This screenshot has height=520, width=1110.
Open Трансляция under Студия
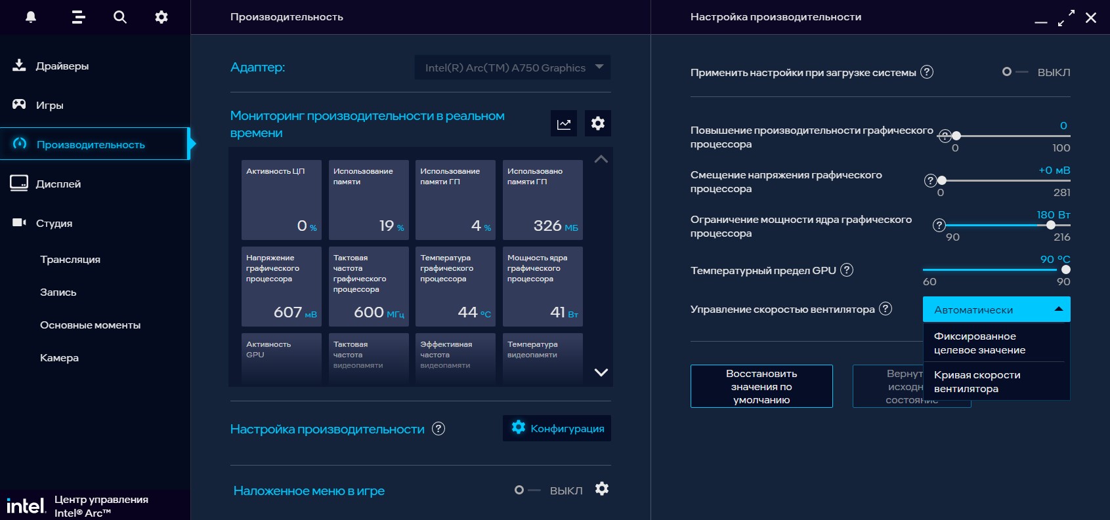70,259
